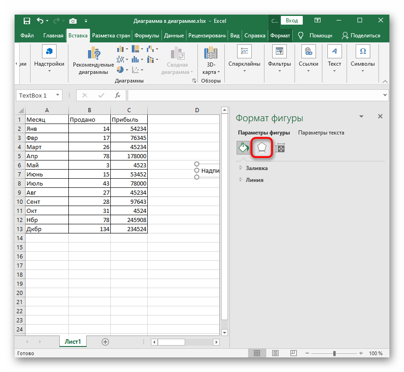Click zoom out minus button
This screenshot has width=404, height=372.
coord(307,353)
